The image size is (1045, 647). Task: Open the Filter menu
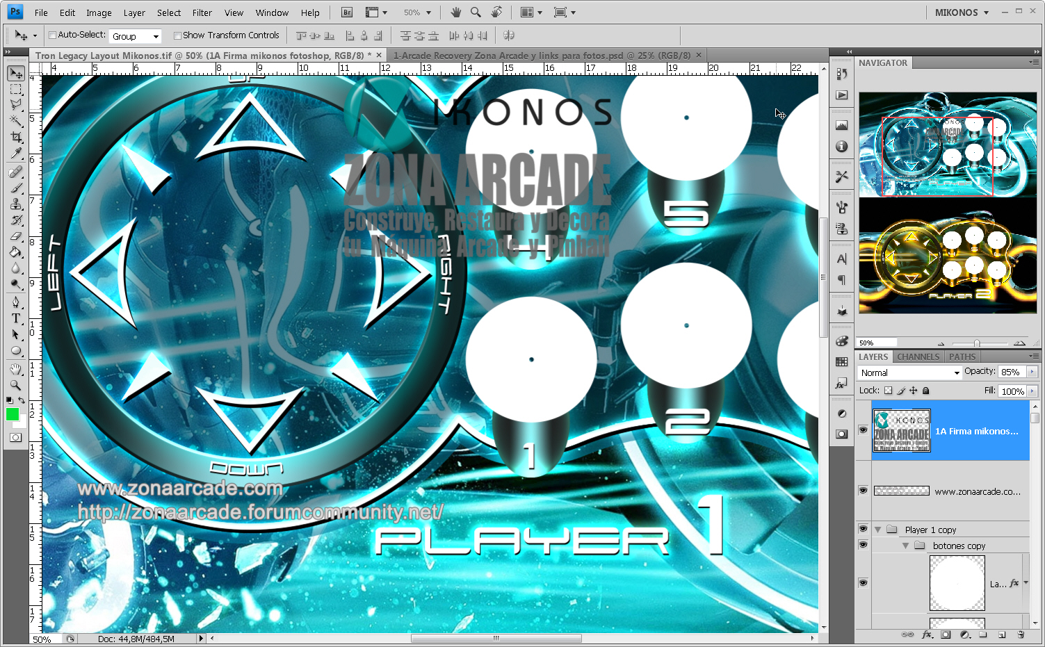(x=202, y=13)
